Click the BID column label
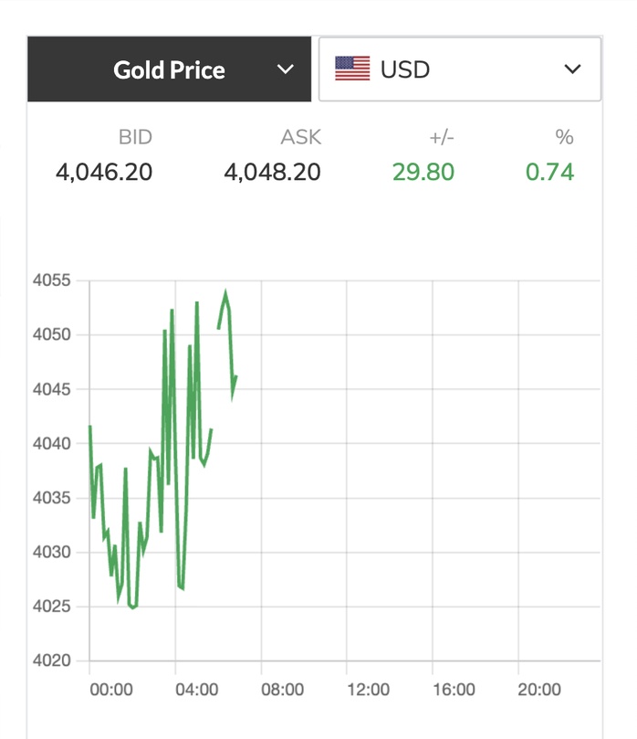The height and width of the screenshot is (739, 637). (135, 138)
